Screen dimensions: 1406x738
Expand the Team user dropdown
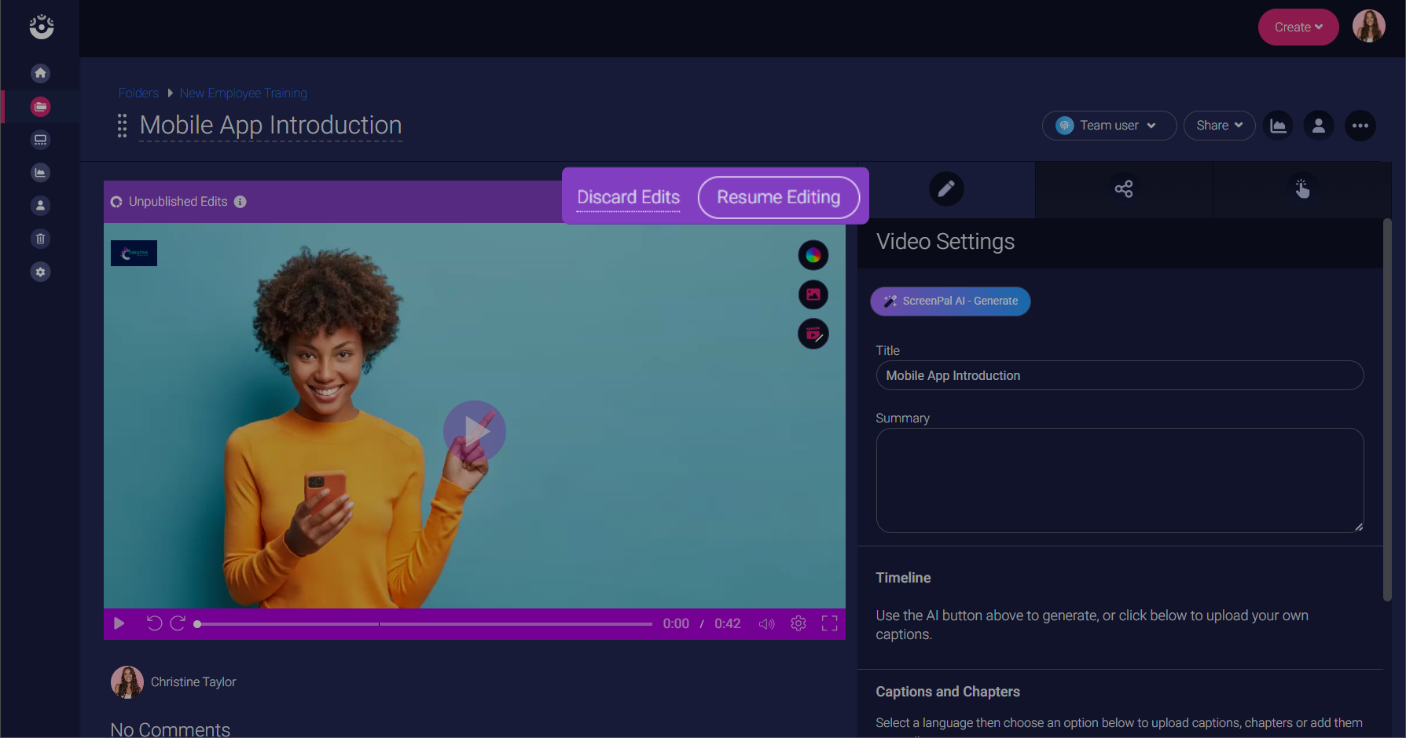click(x=1108, y=126)
